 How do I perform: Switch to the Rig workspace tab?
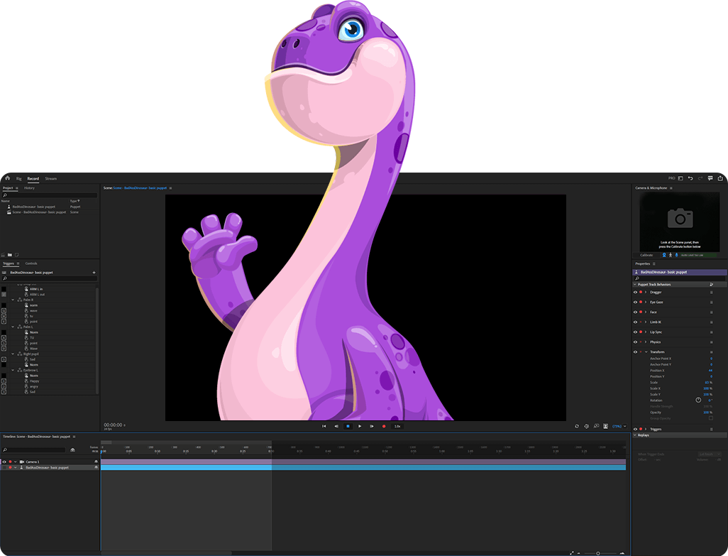pyautogui.click(x=19, y=178)
